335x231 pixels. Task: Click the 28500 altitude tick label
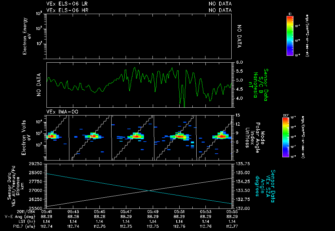coord(35,173)
